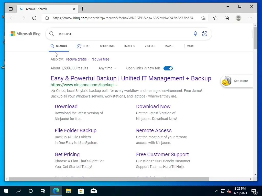Open the muted volume tray icon
262x196 pixels.
coord(229,191)
